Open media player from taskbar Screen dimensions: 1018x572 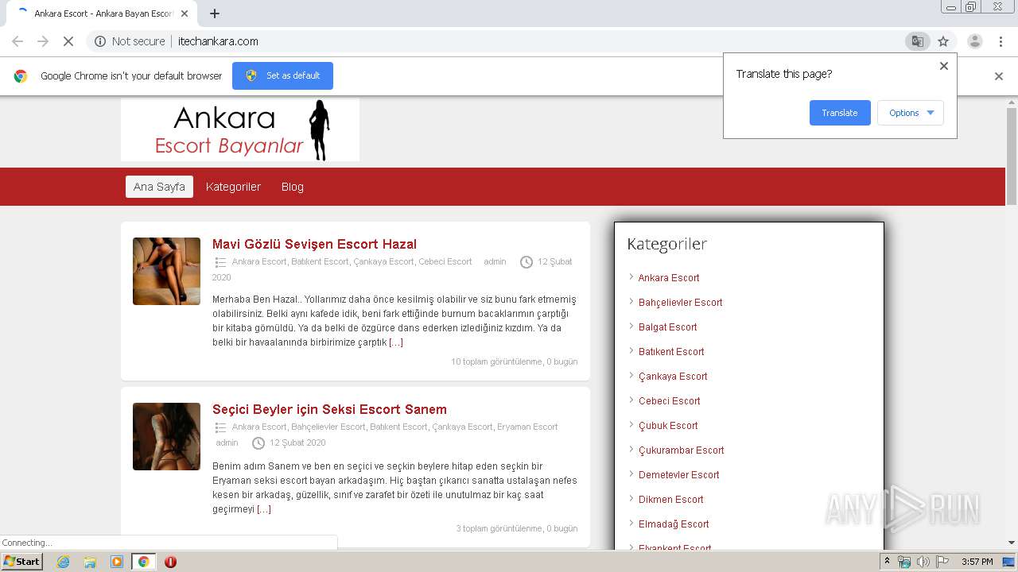[x=117, y=562]
